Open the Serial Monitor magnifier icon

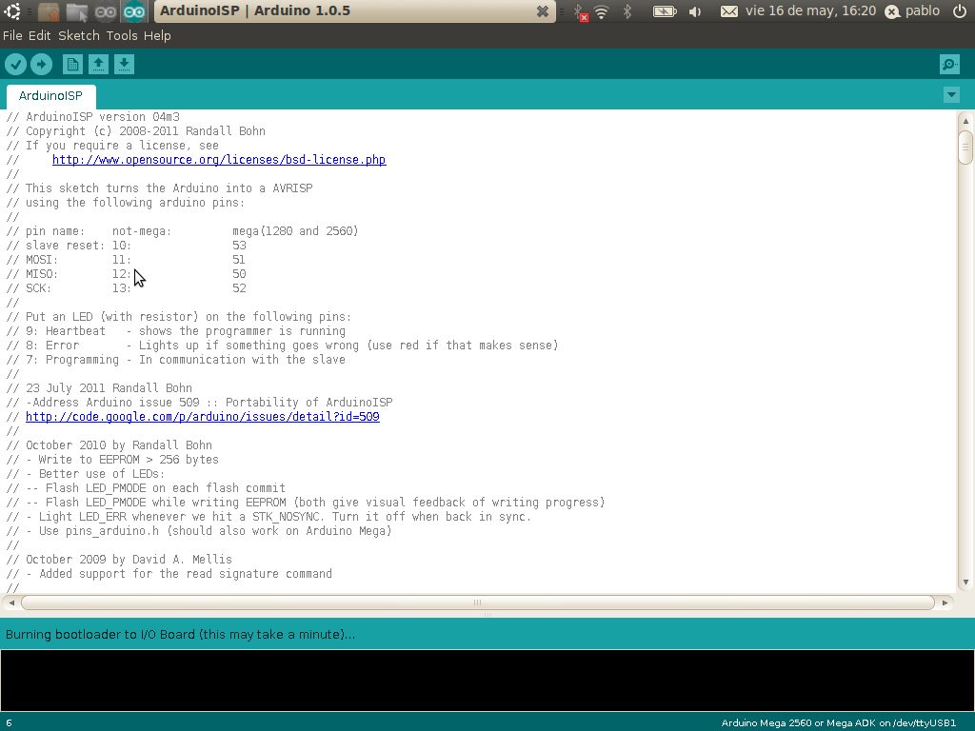[x=949, y=64]
